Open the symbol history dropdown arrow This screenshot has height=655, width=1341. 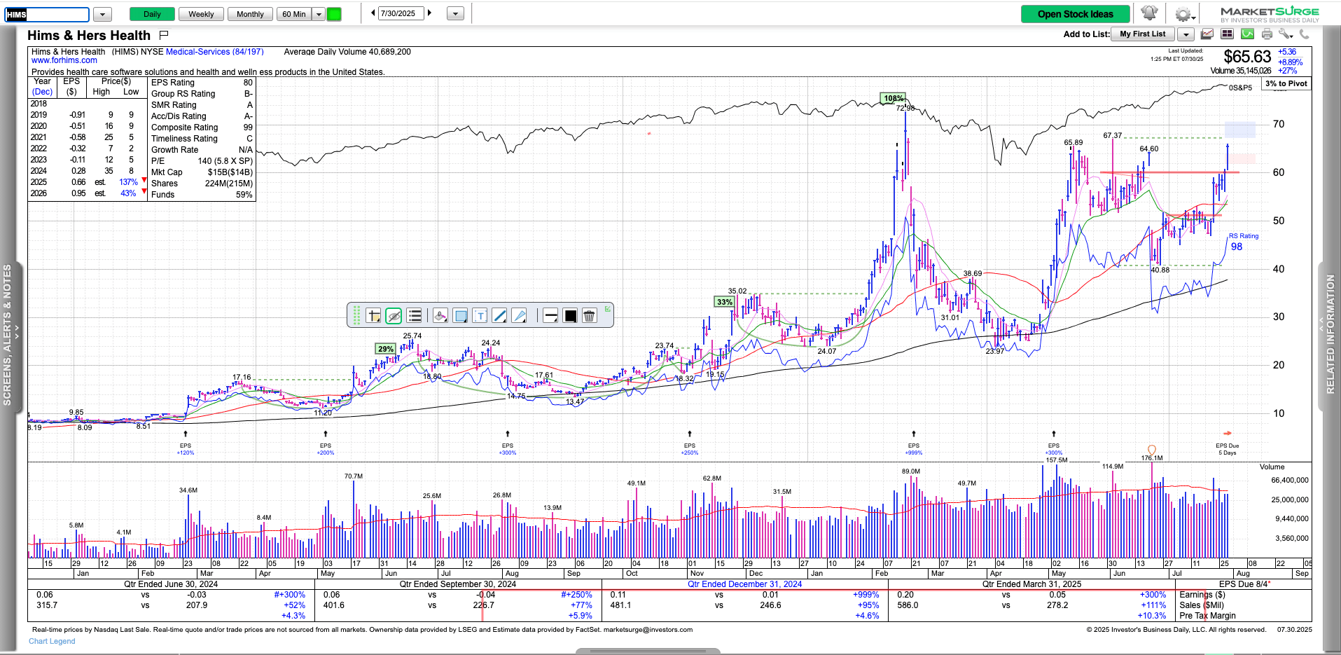102,14
